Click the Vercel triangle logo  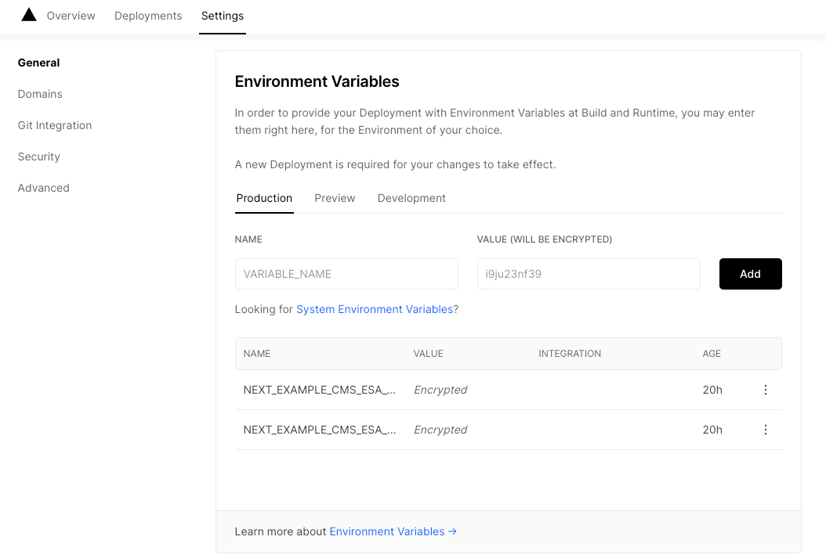pos(29,15)
